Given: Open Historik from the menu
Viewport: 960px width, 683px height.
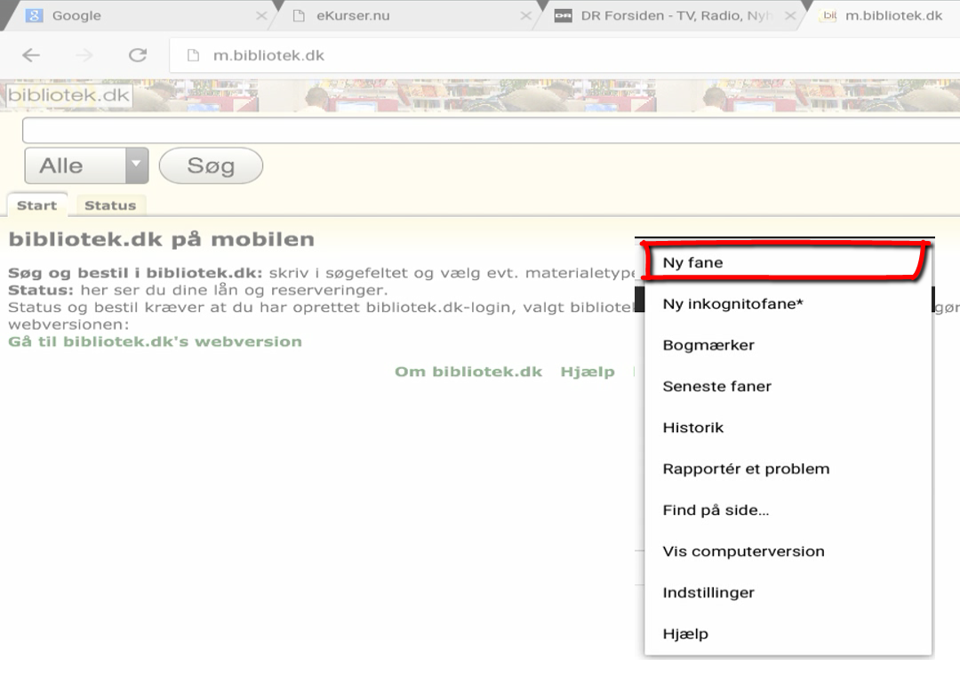Looking at the screenshot, I should [788, 428].
